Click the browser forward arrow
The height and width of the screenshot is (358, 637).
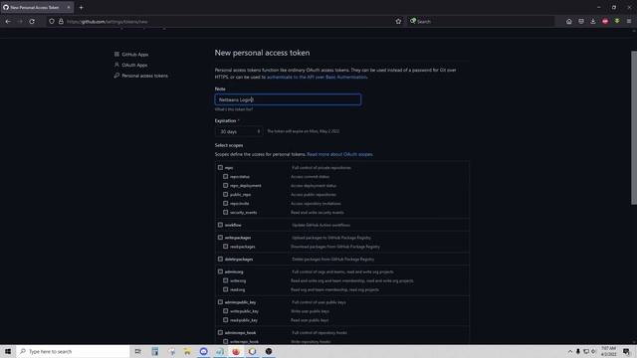tap(20, 22)
